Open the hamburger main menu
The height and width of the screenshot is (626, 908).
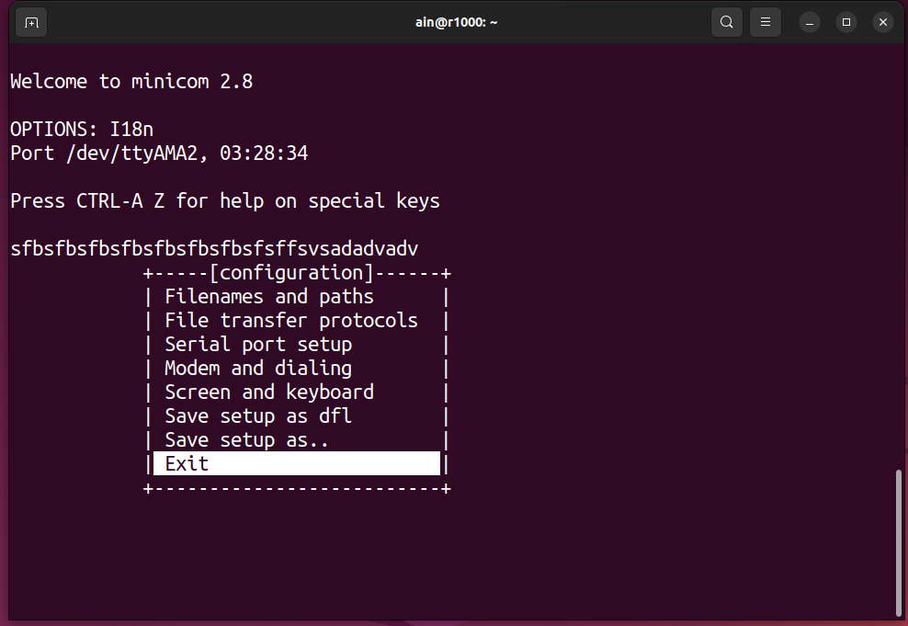pos(765,23)
